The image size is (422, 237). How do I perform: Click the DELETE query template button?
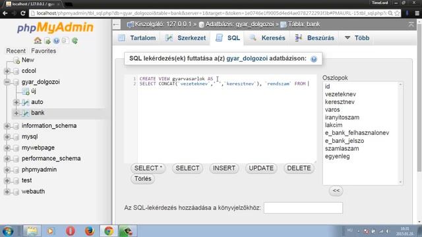[299, 169]
